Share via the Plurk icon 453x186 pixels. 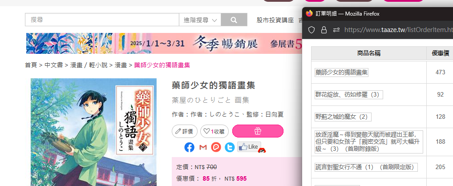216,147
